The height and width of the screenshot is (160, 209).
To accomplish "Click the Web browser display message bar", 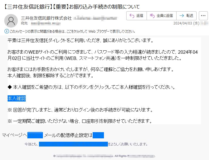I will (72, 31).
